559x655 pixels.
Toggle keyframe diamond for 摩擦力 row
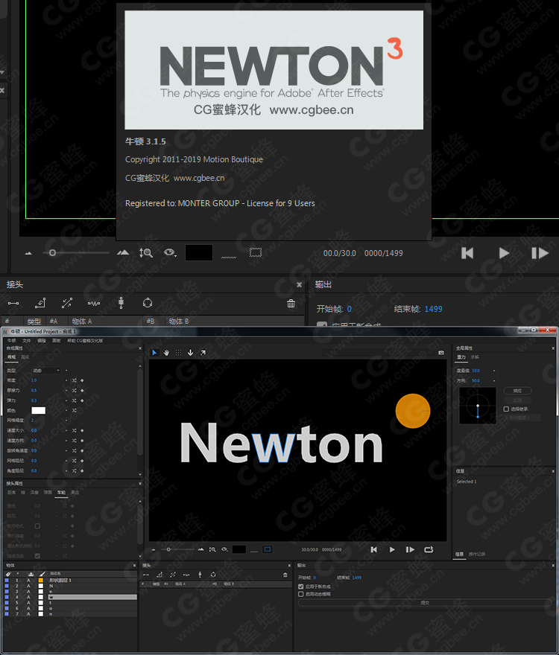point(82,391)
